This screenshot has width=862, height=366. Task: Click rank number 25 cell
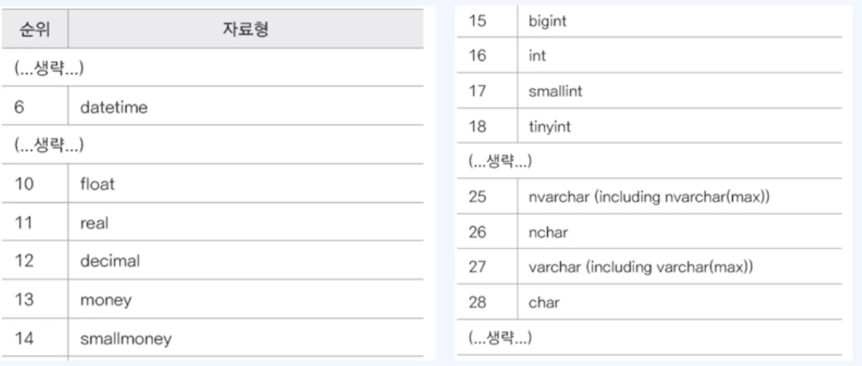tap(487, 196)
